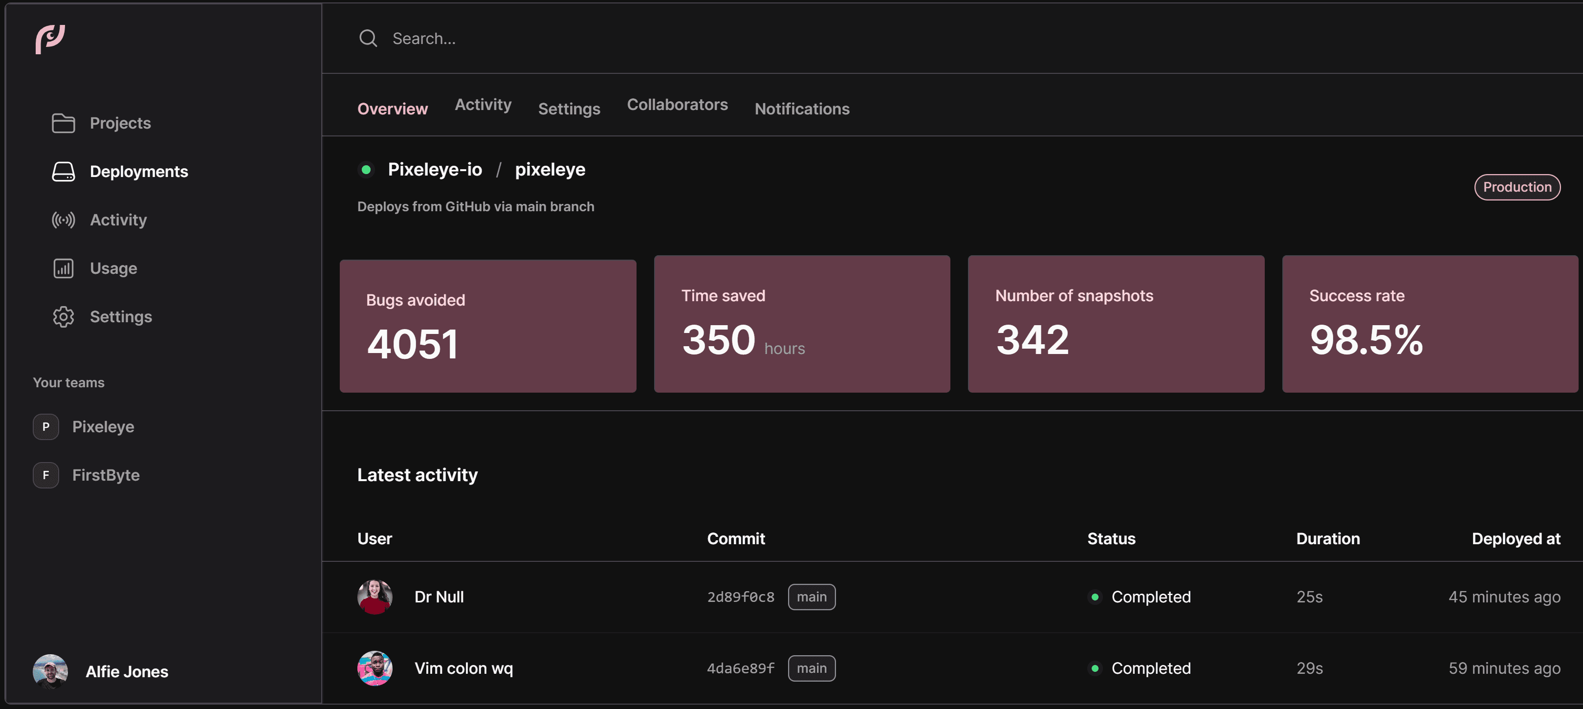Open the Bugs avoided stat card
This screenshot has height=709, width=1583.
(x=487, y=326)
